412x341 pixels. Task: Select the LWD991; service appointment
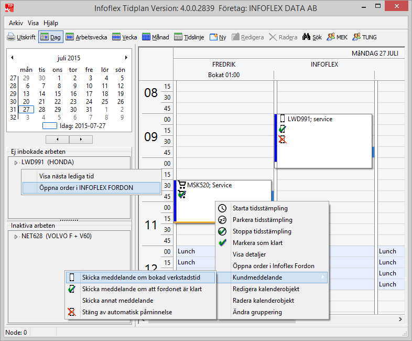click(x=323, y=141)
